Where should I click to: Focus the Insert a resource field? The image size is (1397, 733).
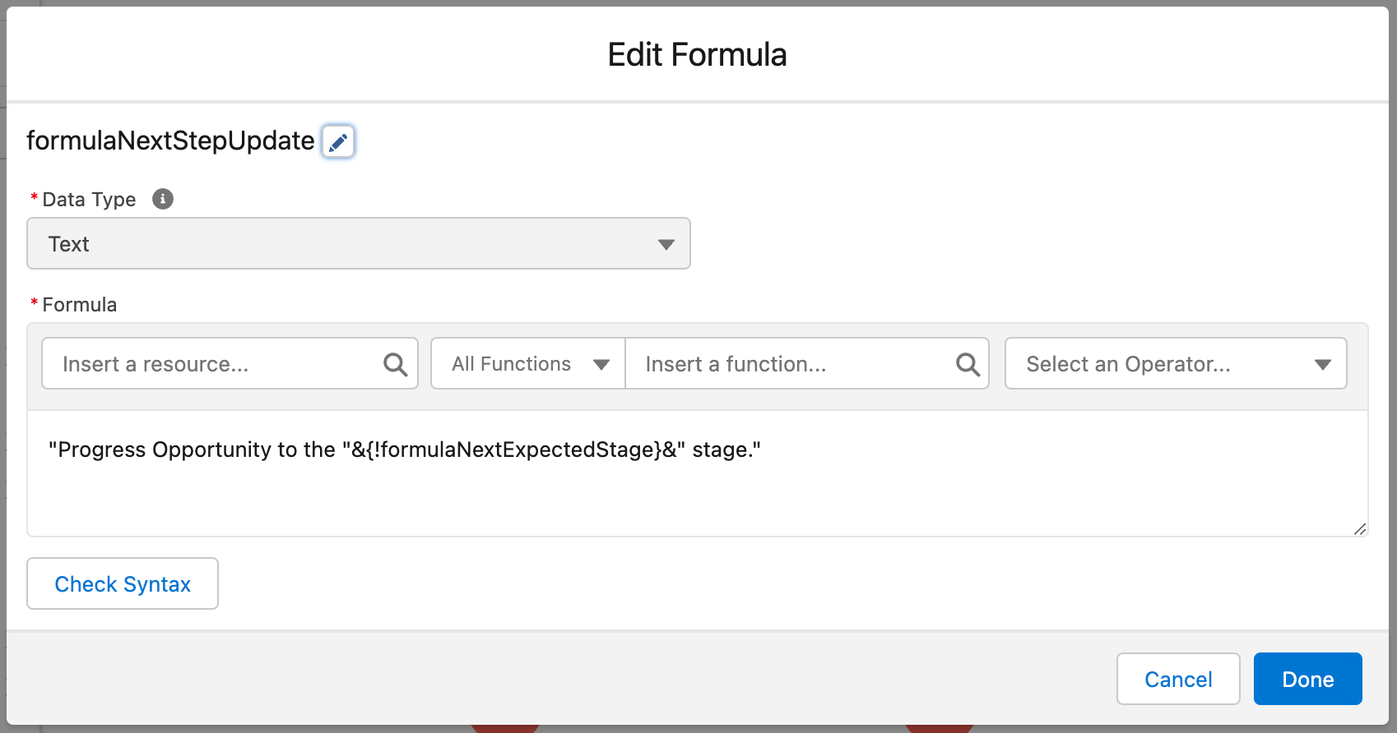pyautogui.click(x=230, y=363)
